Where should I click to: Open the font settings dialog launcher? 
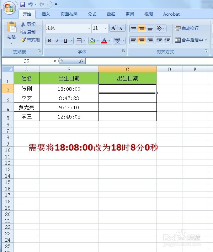click(124, 51)
